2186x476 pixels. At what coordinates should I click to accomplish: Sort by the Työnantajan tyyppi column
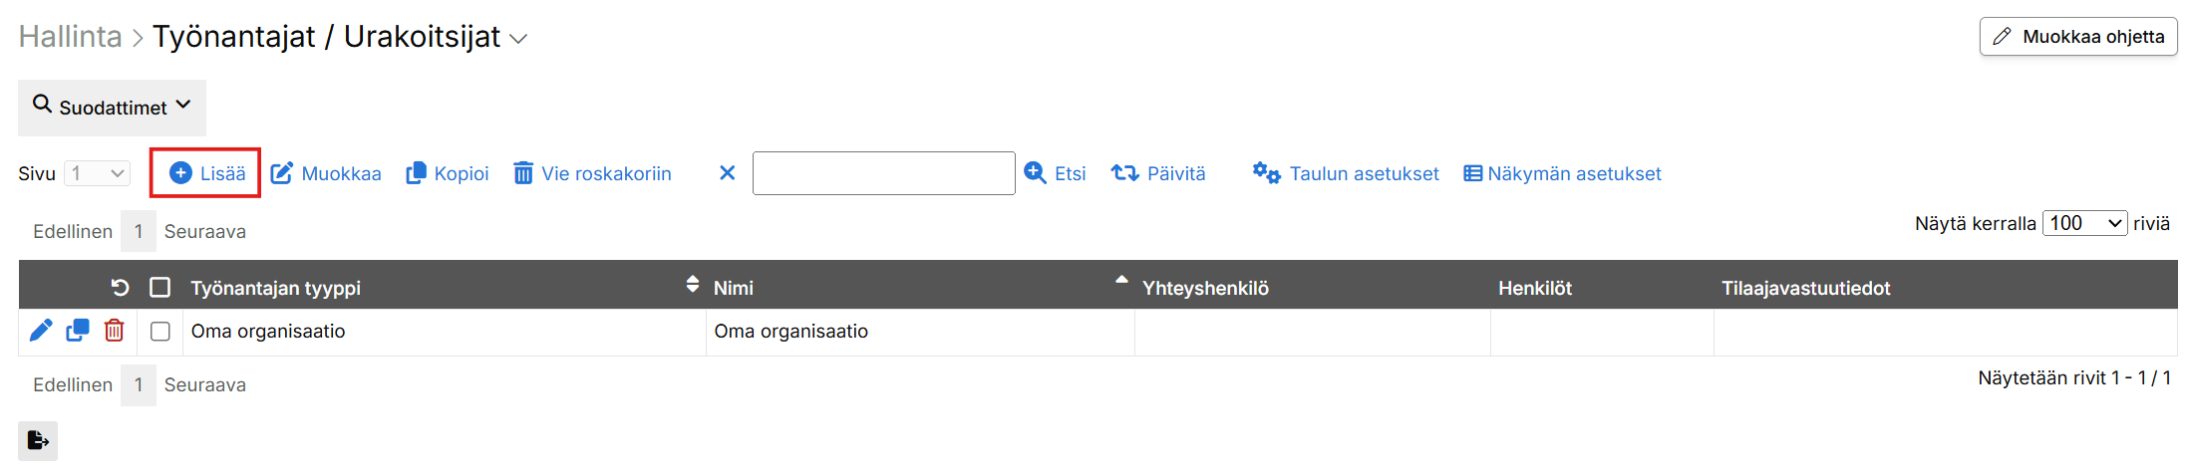click(276, 288)
